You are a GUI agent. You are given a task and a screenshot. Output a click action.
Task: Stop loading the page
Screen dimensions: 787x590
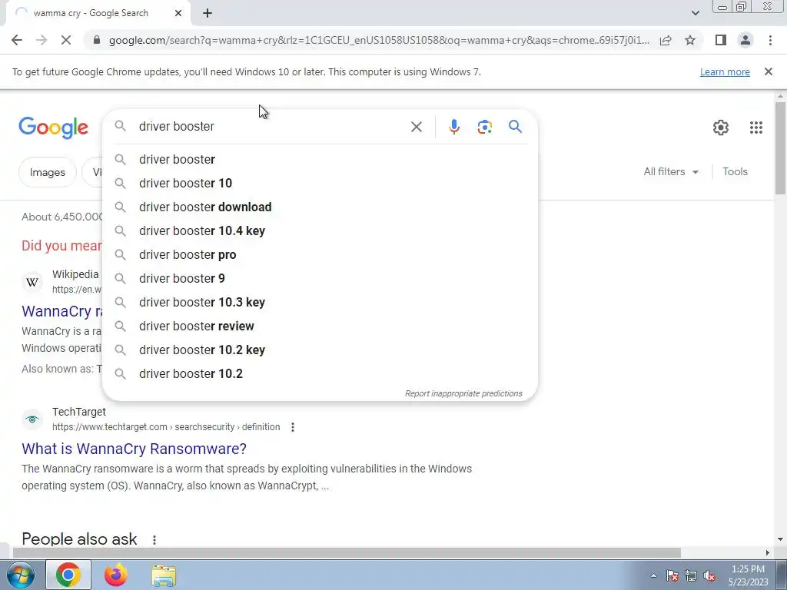pyautogui.click(x=66, y=40)
